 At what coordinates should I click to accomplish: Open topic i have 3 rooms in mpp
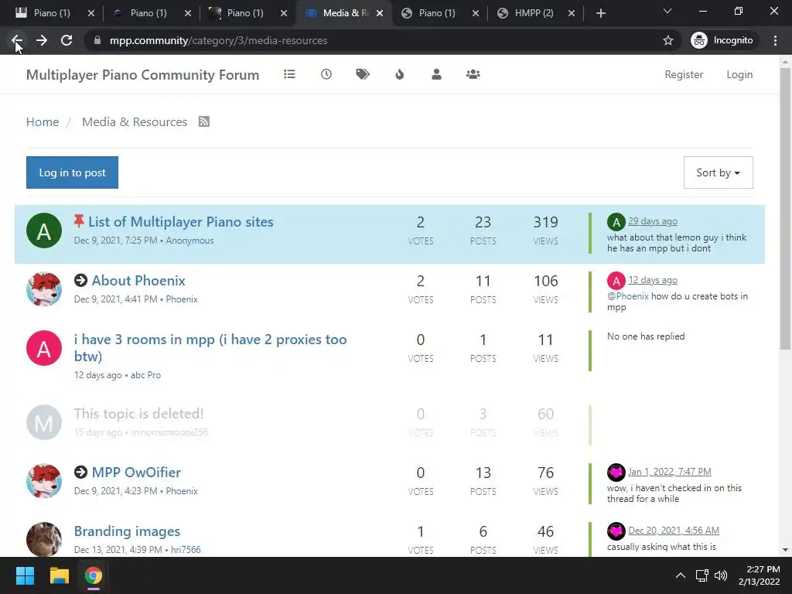(x=210, y=347)
